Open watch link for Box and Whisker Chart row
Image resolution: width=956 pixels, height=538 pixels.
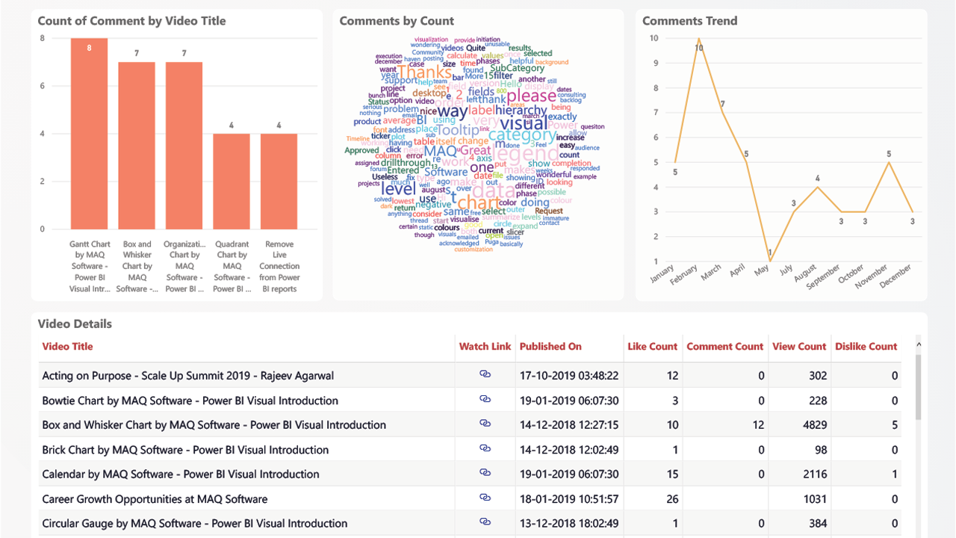(485, 424)
